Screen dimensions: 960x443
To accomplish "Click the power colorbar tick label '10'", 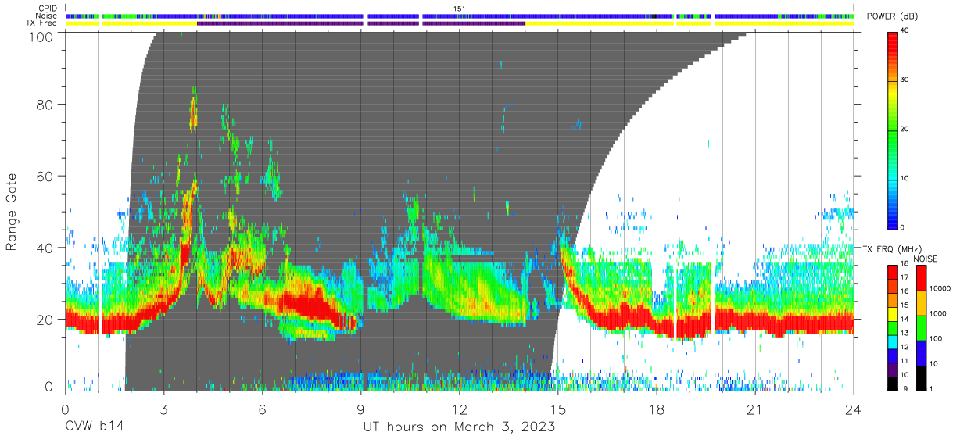I will [906, 179].
